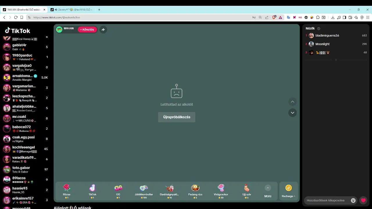Open the emoji picker
The width and height of the screenshot is (372, 209).
pyautogui.click(x=353, y=200)
